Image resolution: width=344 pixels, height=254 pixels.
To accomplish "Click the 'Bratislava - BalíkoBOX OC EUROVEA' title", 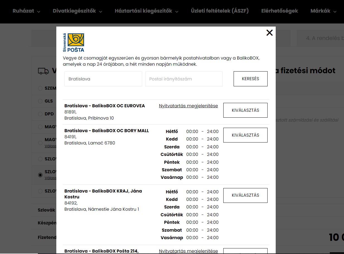I will coord(105,106).
